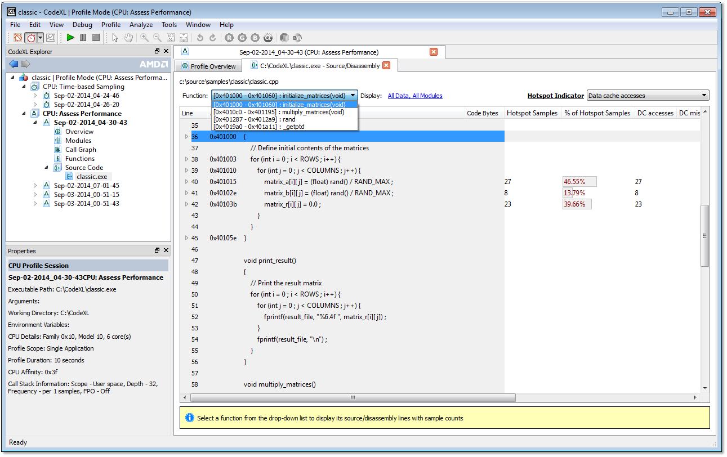The height and width of the screenshot is (457, 727).
Task: Toggle the BW grayscale toolbar button
Action: 297,38
